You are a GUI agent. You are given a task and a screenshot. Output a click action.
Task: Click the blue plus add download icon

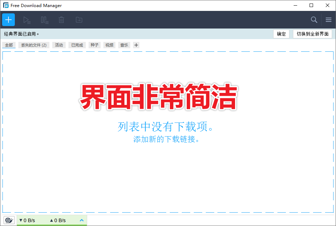pos(8,20)
